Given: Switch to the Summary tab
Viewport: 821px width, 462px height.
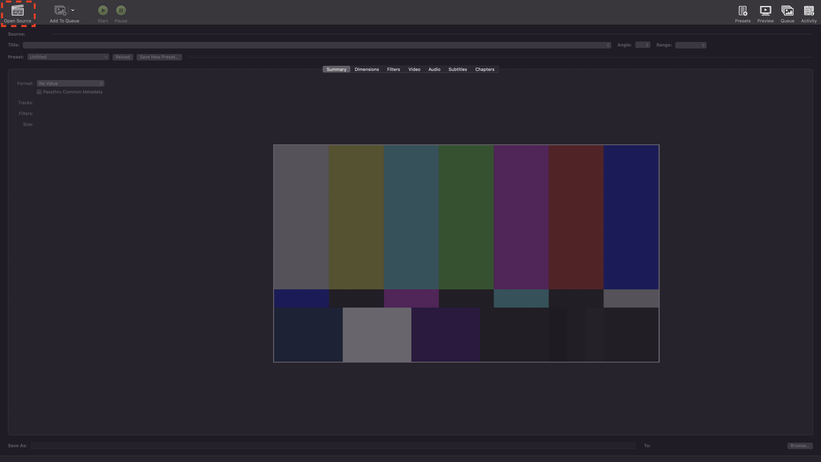Looking at the screenshot, I should click(336, 69).
